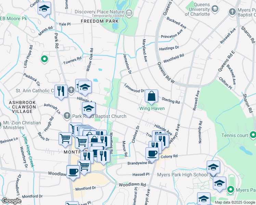Screen dimensions: 256x205
Task: Open the Park Road Baptist Church cross icon
Action: 67,116
